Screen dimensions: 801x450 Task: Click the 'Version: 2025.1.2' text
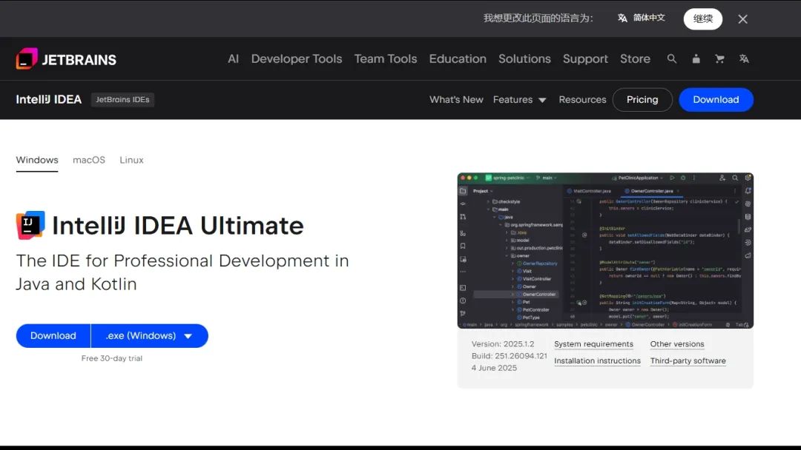[503, 344]
